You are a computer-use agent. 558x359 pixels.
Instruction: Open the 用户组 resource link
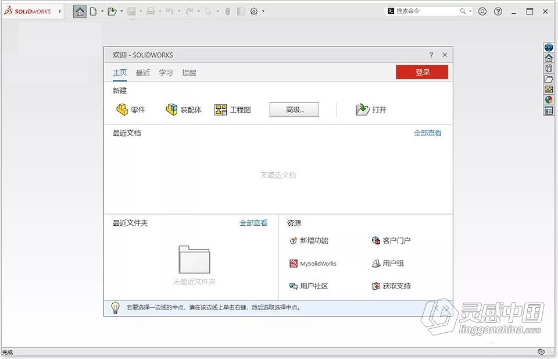[x=388, y=264]
